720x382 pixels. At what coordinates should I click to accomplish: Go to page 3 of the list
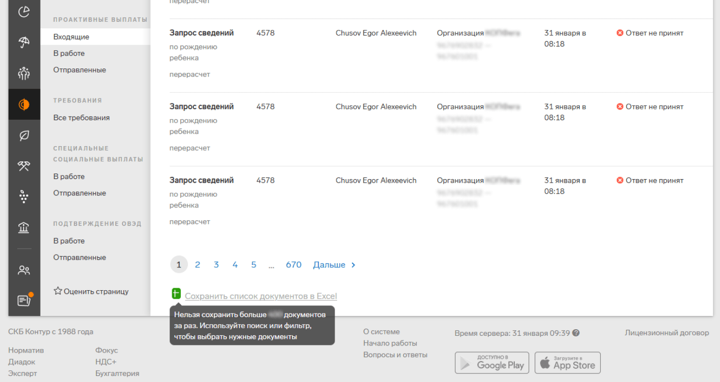coord(216,265)
